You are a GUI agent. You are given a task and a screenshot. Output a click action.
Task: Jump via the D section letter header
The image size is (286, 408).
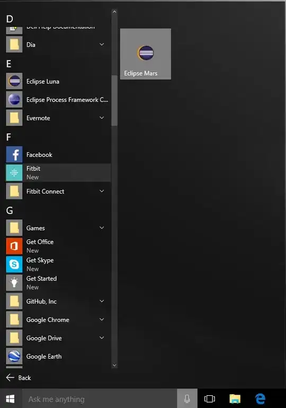point(10,19)
